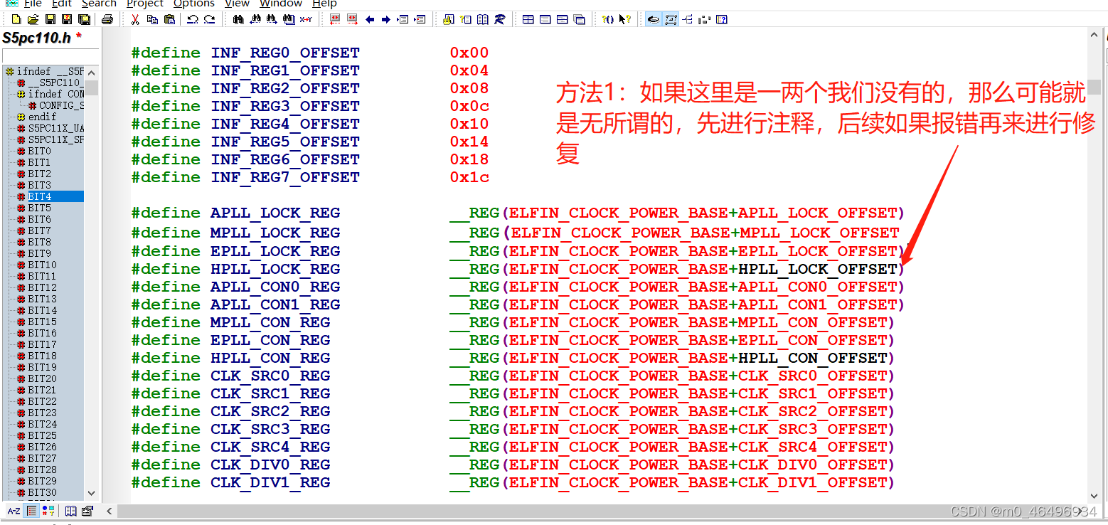Toggle the colored symbol type filter button
This screenshot has height=525, width=1108.
click(48, 511)
